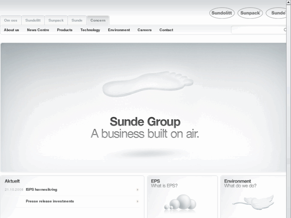Image resolution: width=291 pixels, height=218 pixels.
Task: Click the arrow beside ISPS havnesikring
Action: tap(138, 190)
